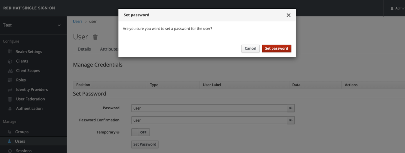Click the Clients cube icon in sidebar
Viewport: 405px width, 153px height.
[9, 61]
